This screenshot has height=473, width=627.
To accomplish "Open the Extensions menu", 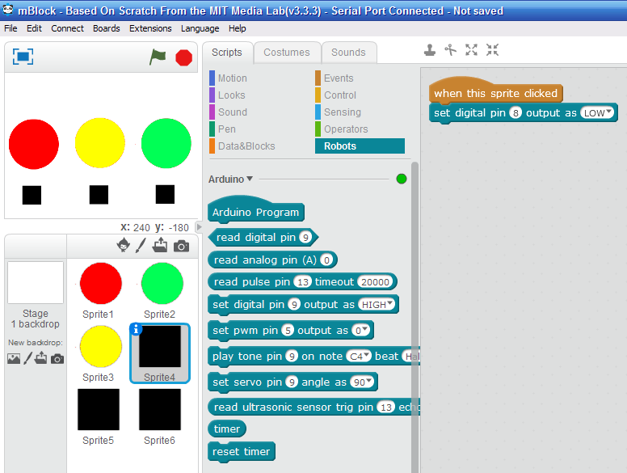I will (x=150, y=28).
